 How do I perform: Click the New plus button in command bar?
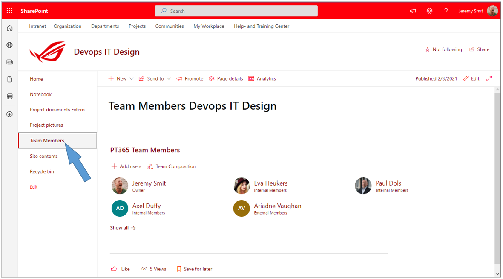118,79
